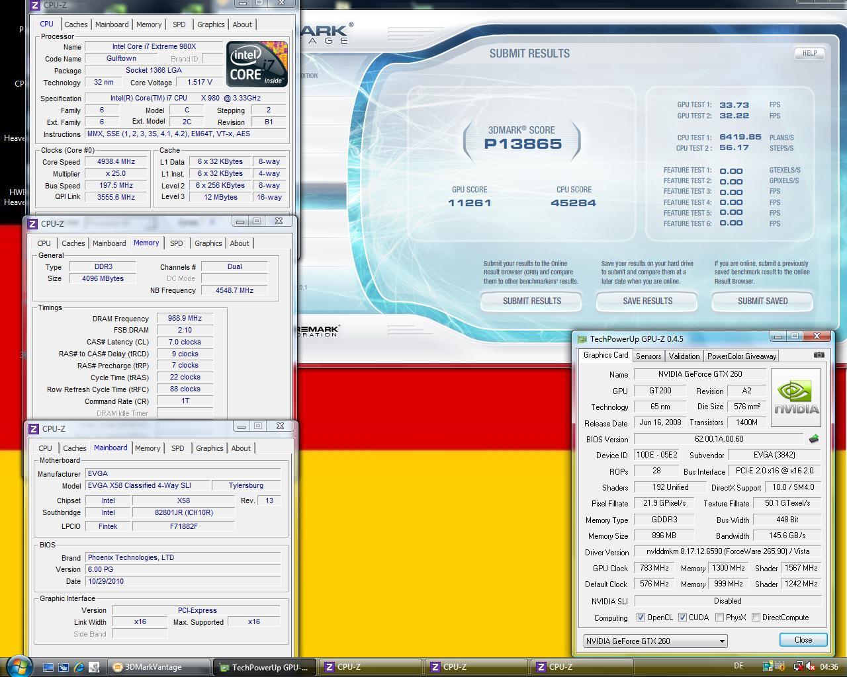The width and height of the screenshot is (847, 677).
Task: Click Core Speed value 4938.4 MHz
Action: tap(116, 162)
